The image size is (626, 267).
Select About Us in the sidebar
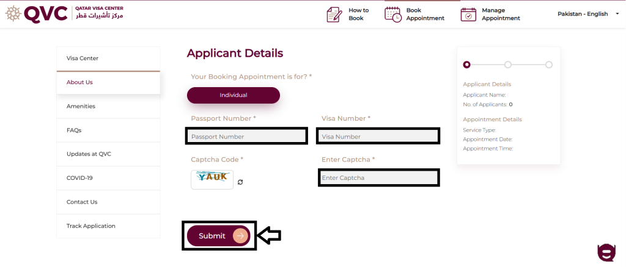click(108, 82)
